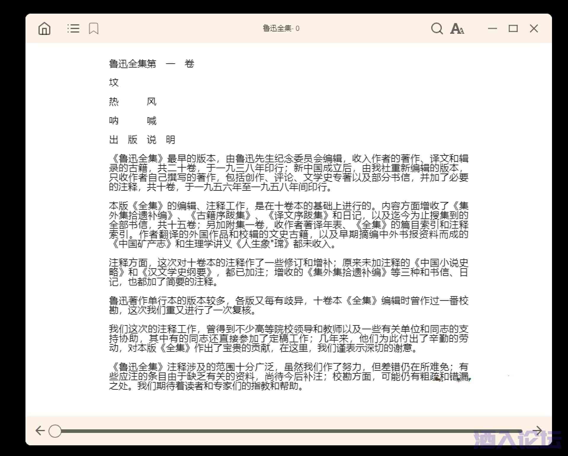
Task: Click the heading 出 版 说 明
Action: [142, 139]
